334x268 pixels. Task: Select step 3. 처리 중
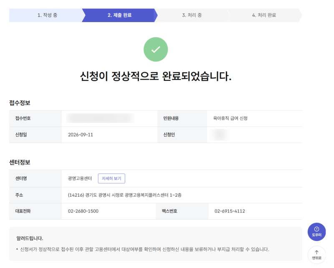point(192,15)
